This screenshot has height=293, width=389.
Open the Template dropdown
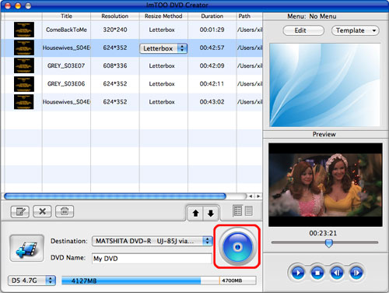point(355,30)
